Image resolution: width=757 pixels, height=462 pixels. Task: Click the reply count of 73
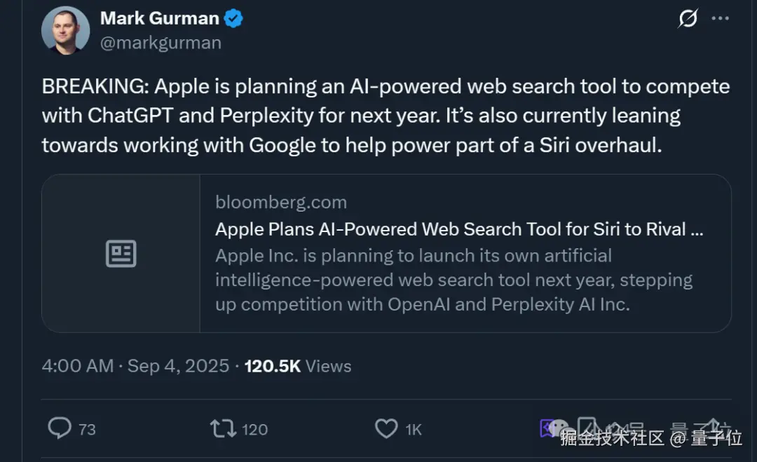coord(87,429)
